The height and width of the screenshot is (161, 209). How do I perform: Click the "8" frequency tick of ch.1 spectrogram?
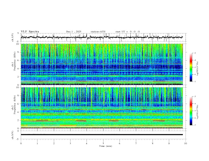click(x=18, y=52)
